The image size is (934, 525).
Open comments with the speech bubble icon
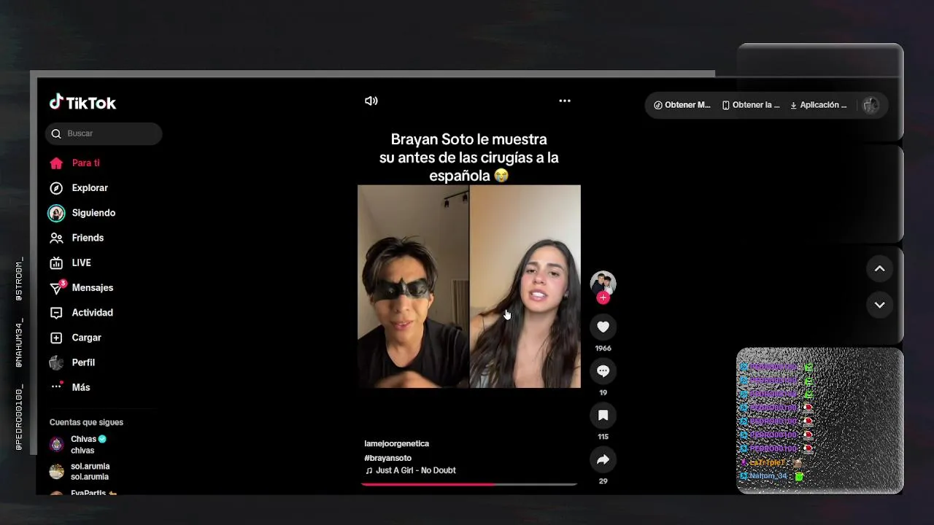point(603,371)
